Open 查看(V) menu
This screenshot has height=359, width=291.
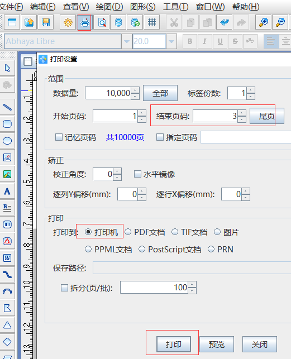tap(76, 7)
